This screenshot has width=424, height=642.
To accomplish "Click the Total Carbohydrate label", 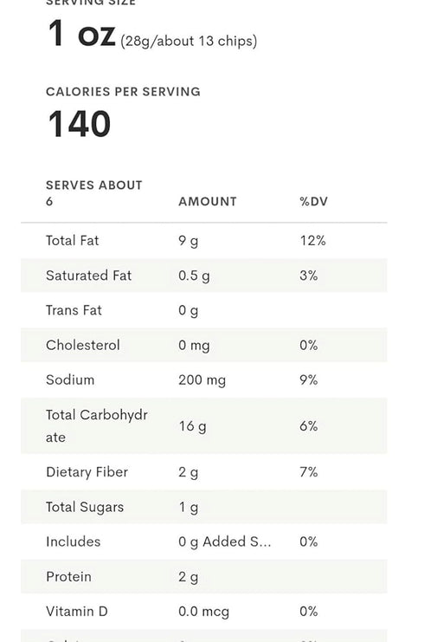I will (x=97, y=425).
